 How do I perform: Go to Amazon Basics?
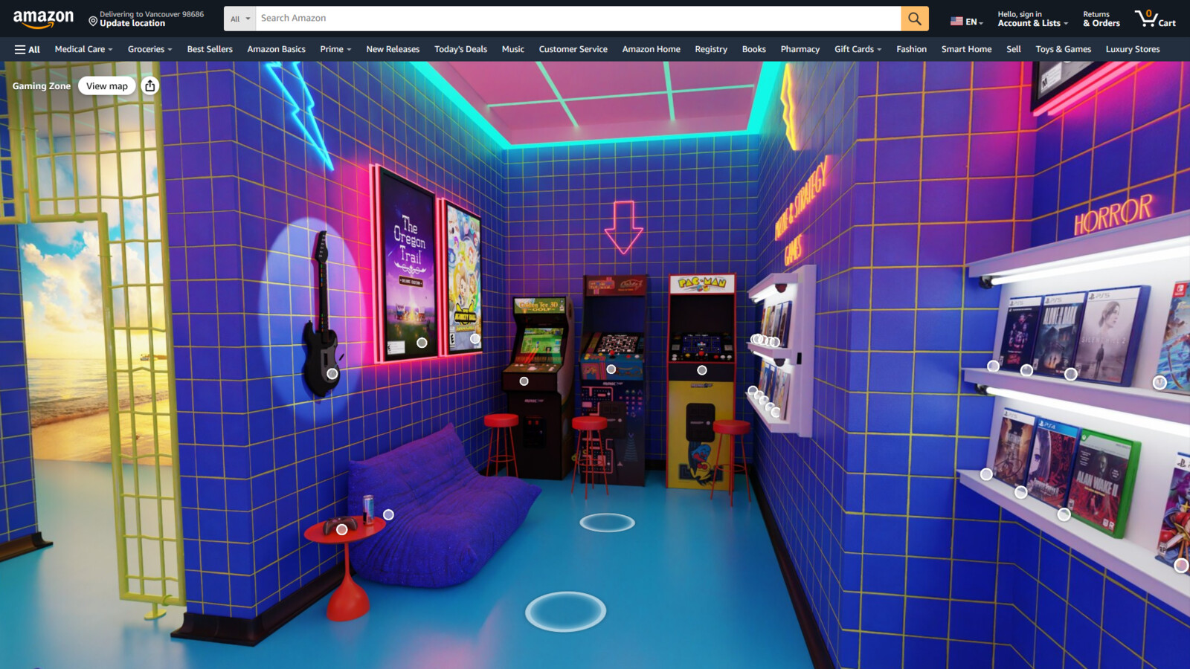(276, 49)
